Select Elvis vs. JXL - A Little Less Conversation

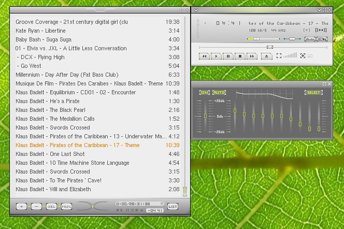[x=97, y=48]
